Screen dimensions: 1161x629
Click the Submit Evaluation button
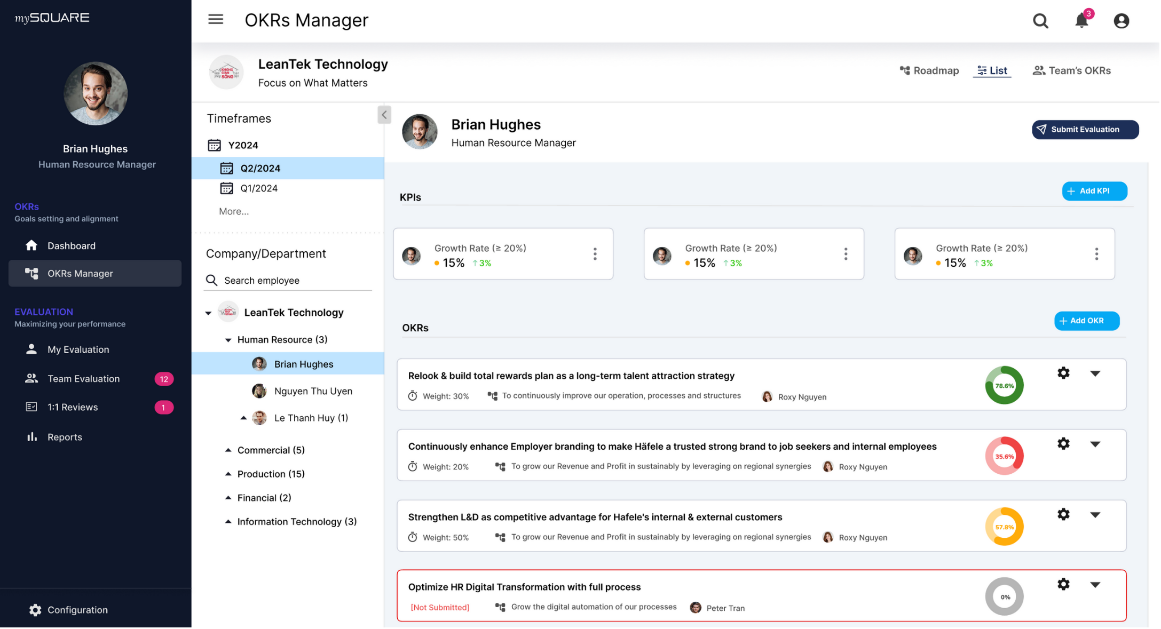pos(1085,130)
